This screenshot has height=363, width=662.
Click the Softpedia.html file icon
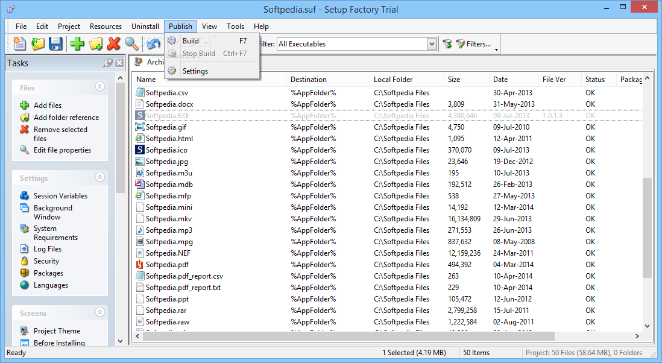pos(139,139)
